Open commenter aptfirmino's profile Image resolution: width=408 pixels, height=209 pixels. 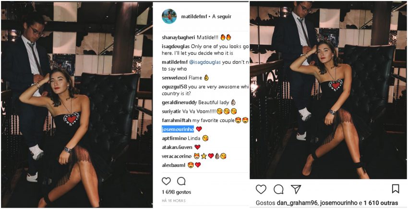(x=174, y=138)
